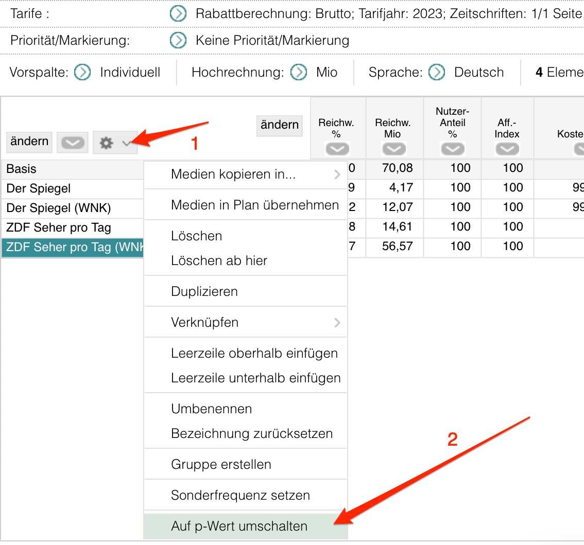
Task: Expand dropdown under Nutzer-Anteil % column
Action: [453, 149]
